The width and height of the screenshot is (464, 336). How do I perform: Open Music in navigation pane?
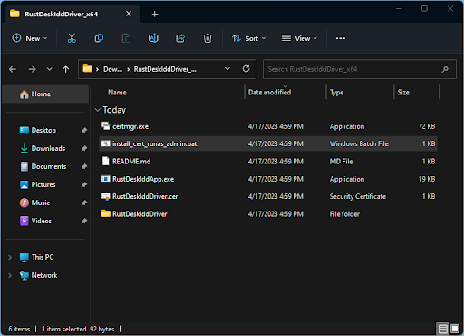(41, 203)
